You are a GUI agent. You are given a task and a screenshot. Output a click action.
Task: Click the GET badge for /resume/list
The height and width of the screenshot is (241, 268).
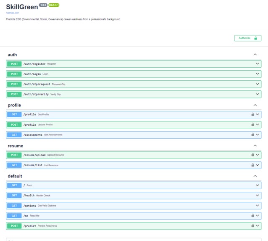click(14, 165)
